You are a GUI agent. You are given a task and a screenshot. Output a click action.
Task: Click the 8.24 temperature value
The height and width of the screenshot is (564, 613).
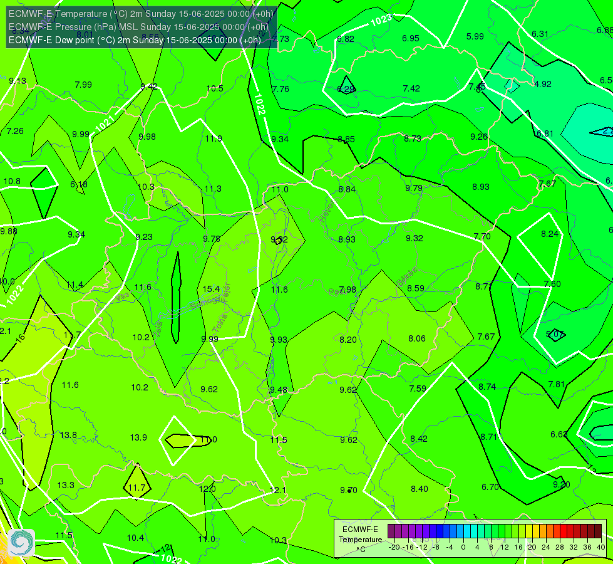point(550,234)
